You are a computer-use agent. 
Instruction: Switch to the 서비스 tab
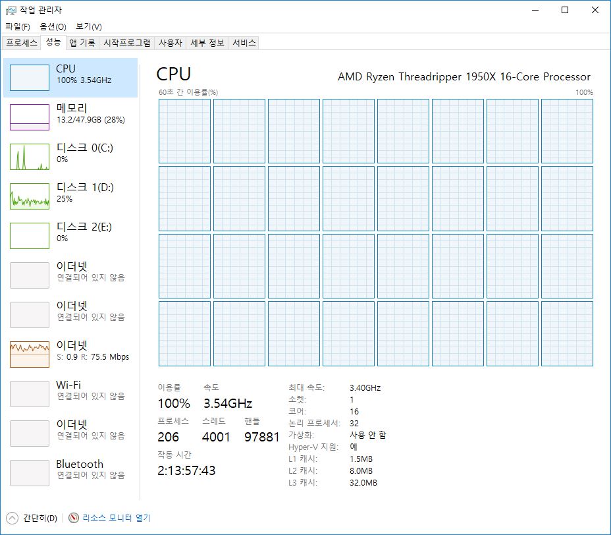click(244, 43)
